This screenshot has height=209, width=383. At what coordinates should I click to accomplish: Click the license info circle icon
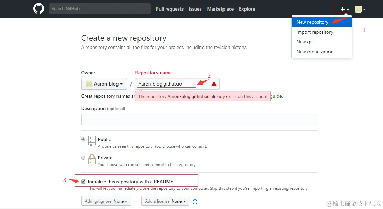[x=195, y=202]
